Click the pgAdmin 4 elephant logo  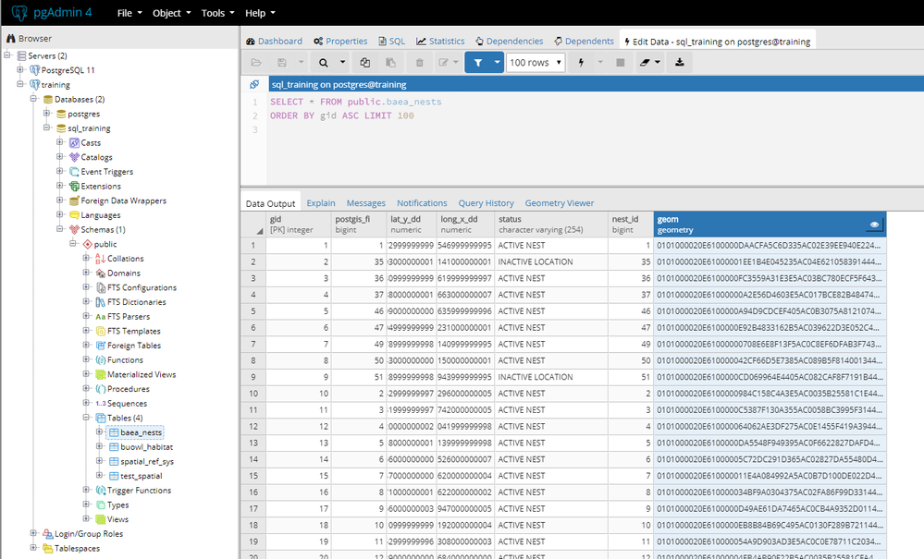[18, 13]
